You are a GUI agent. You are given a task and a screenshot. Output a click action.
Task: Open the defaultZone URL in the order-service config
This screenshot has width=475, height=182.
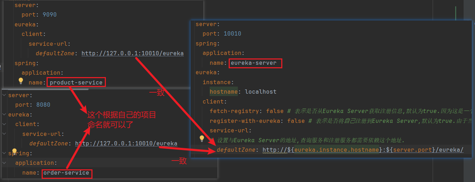point(126,144)
